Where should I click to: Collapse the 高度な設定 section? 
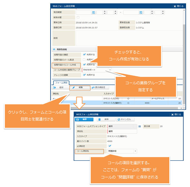pos(54,49)
